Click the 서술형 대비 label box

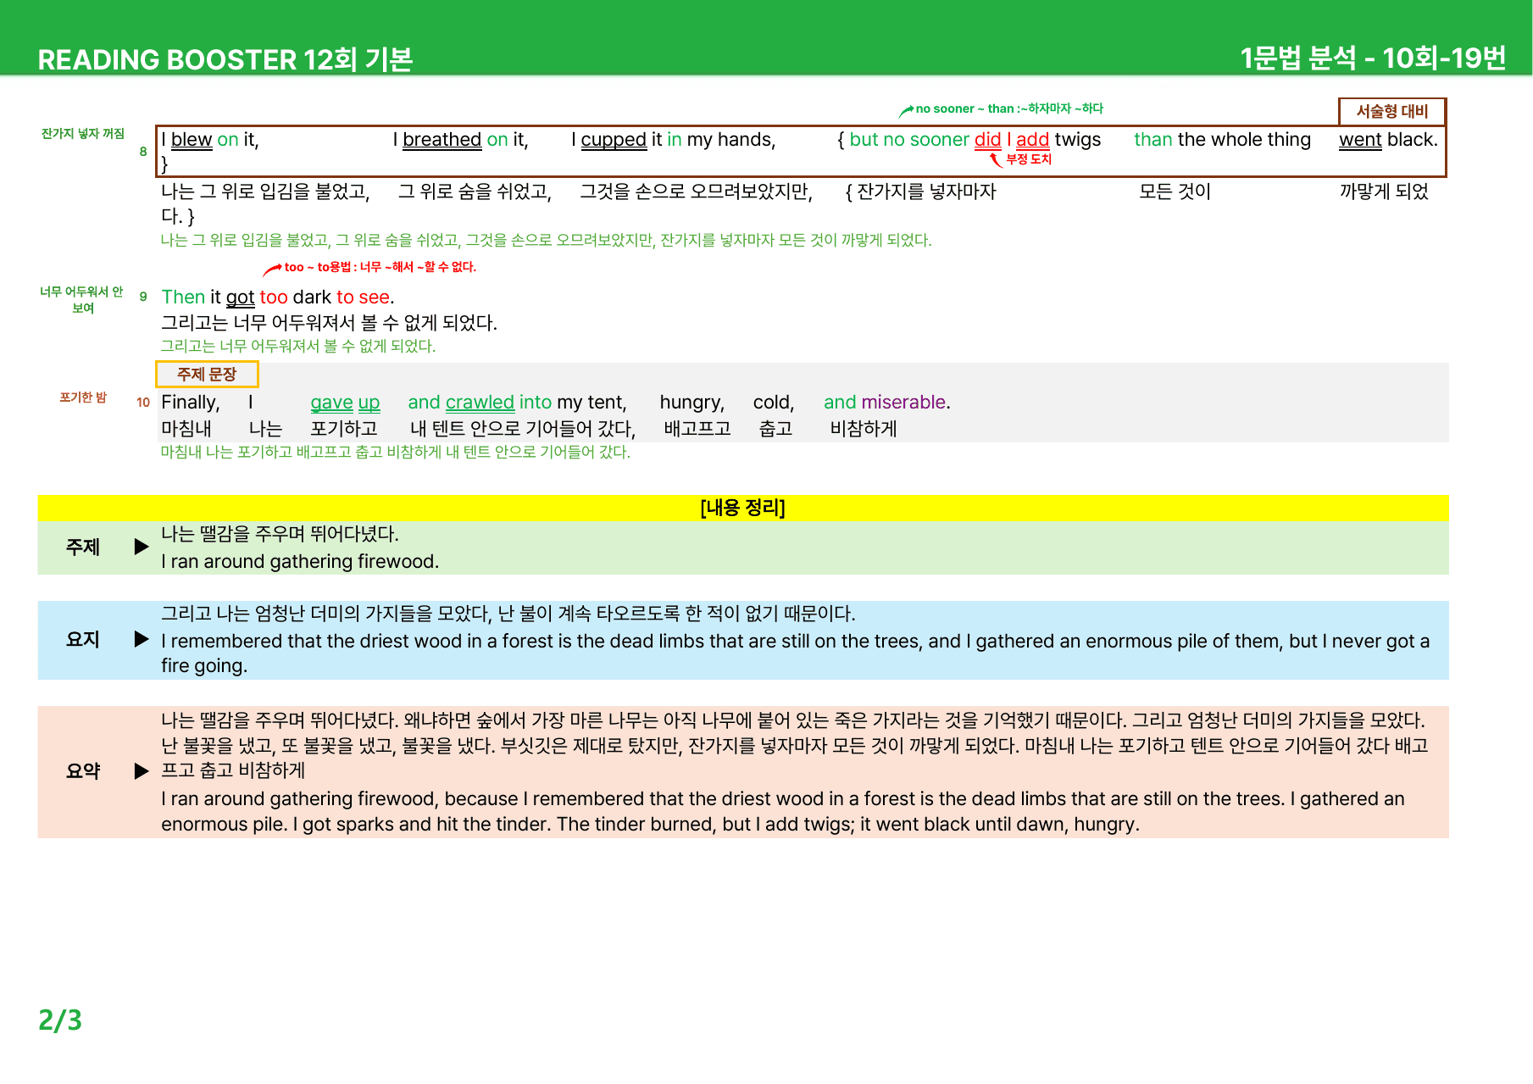pyautogui.click(x=1392, y=111)
